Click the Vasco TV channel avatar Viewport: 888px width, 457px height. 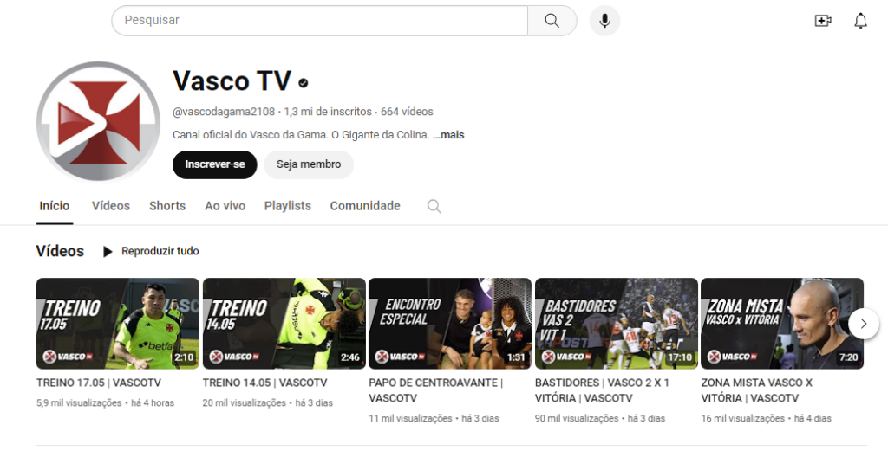99,122
